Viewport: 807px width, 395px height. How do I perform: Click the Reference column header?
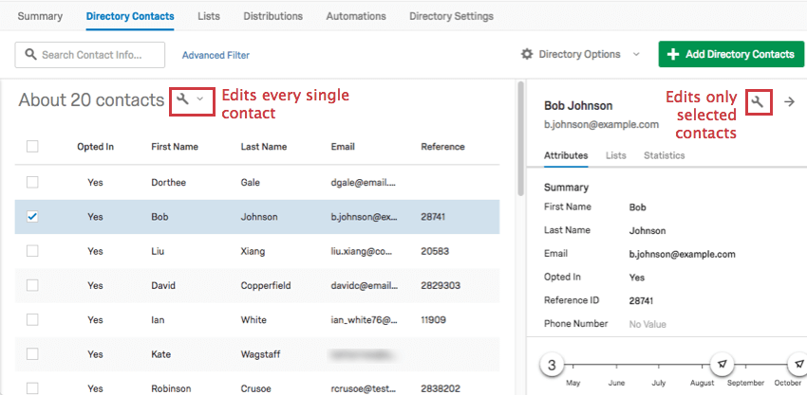442,147
